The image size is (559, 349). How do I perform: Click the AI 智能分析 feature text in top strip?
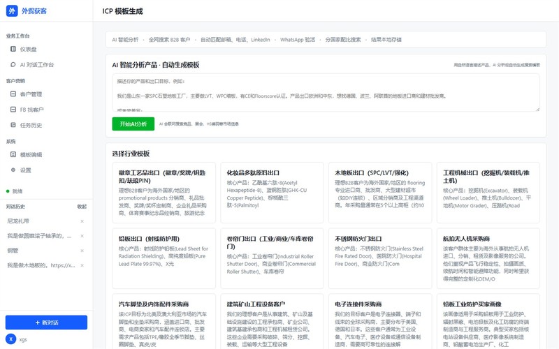point(125,40)
